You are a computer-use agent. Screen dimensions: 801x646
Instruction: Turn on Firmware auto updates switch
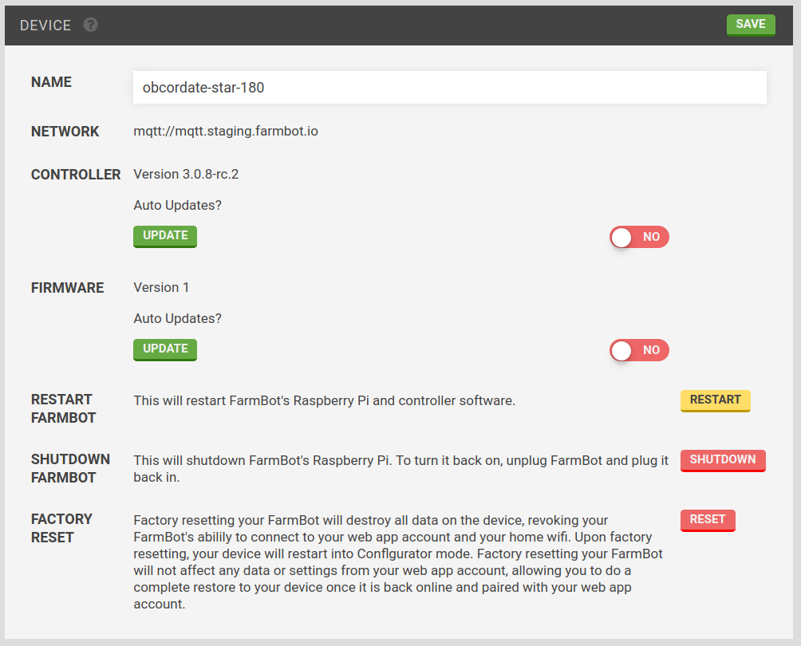point(638,350)
